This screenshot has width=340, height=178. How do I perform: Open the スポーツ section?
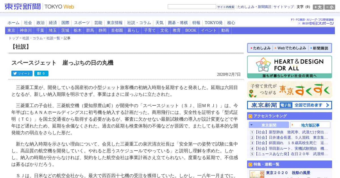[x=82, y=23]
